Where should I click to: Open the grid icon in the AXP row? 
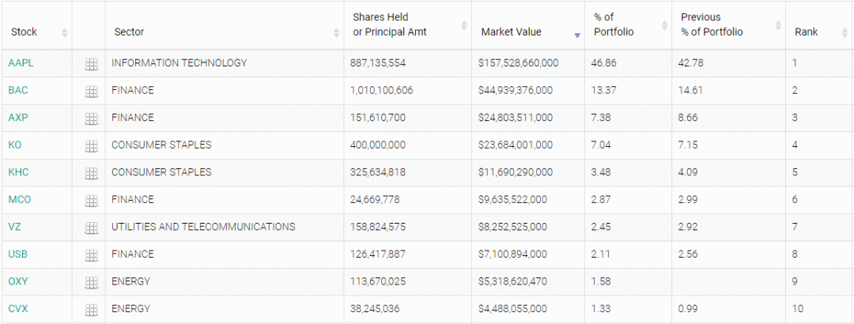92,119
